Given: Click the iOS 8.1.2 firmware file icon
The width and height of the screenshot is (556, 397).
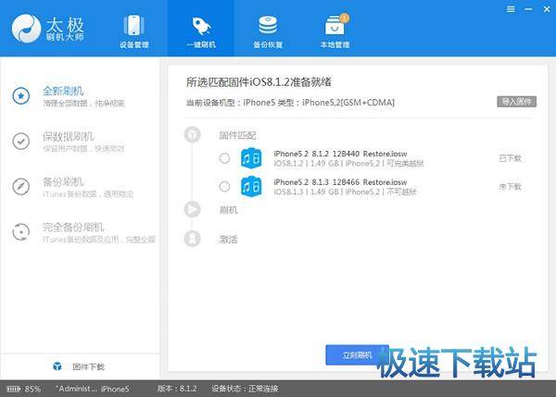Looking at the screenshot, I should 251,158.
